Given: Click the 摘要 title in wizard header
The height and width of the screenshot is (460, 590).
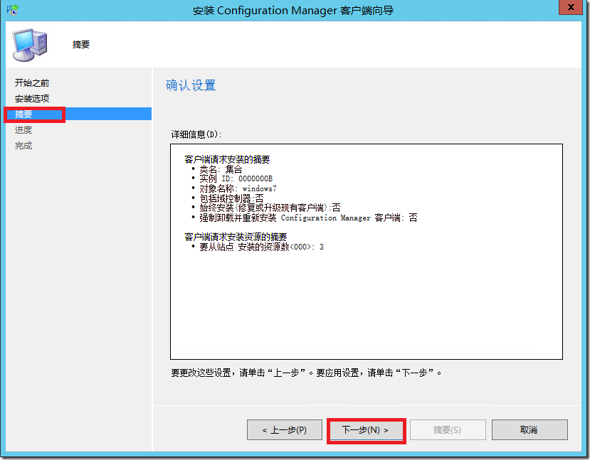Looking at the screenshot, I should 81,44.
